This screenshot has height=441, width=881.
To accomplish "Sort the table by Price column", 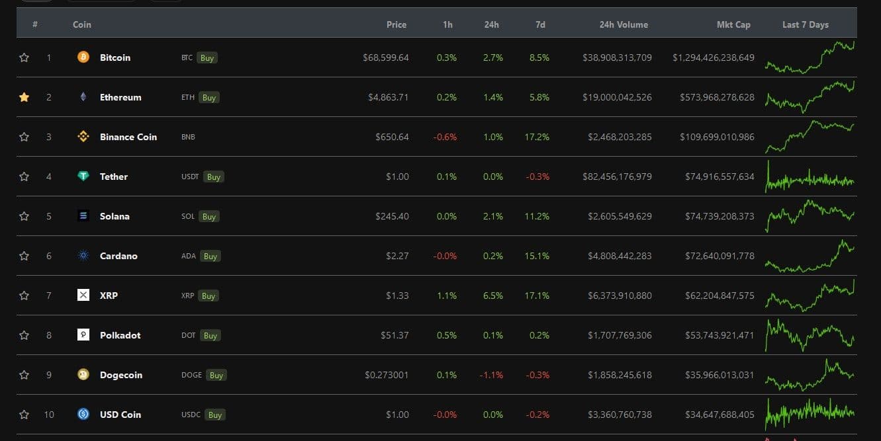I will [396, 24].
